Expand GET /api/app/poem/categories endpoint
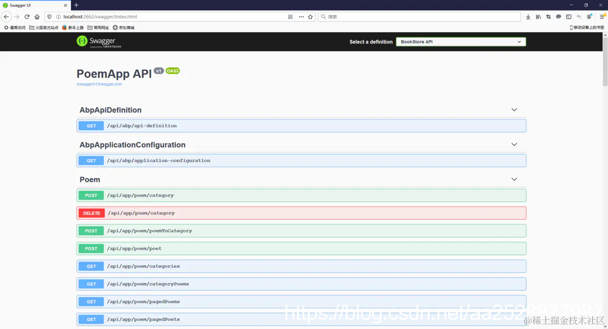608x329 pixels. point(301,266)
